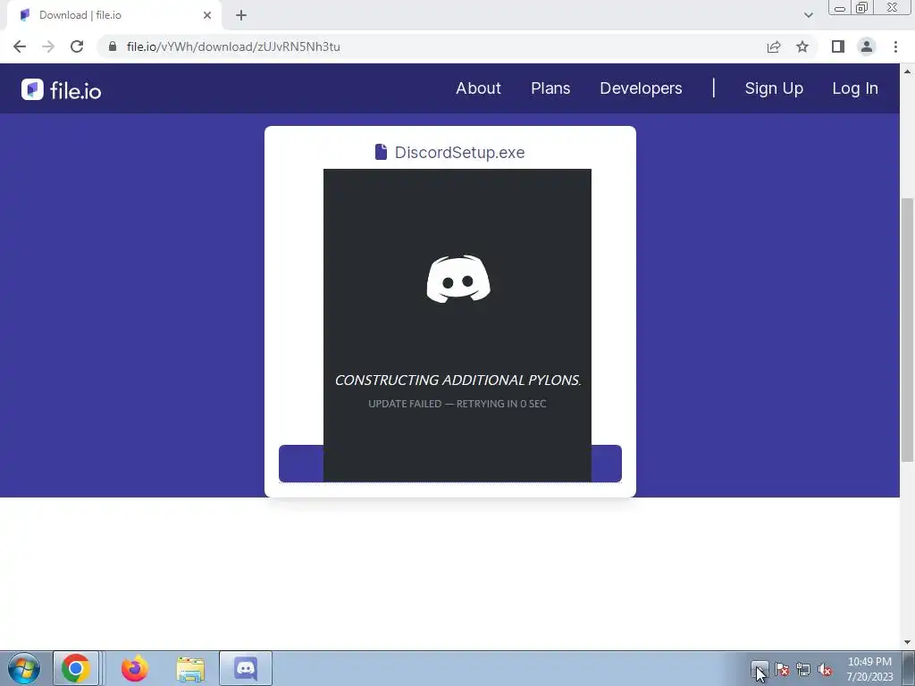
Task: Click the Discord logo in the updater window
Action: click(x=458, y=279)
